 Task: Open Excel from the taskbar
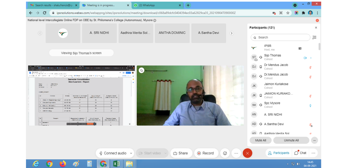(x=117, y=164)
